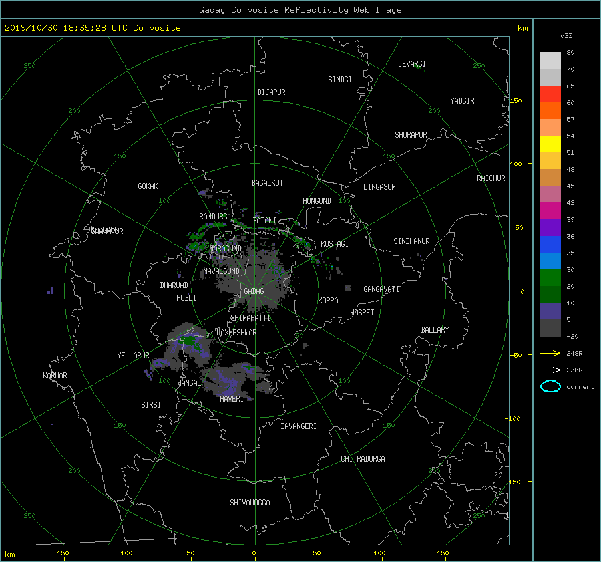This screenshot has height=562, width=601.
Task: Click the 'GADAG' radar center label
Action: (254, 291)
